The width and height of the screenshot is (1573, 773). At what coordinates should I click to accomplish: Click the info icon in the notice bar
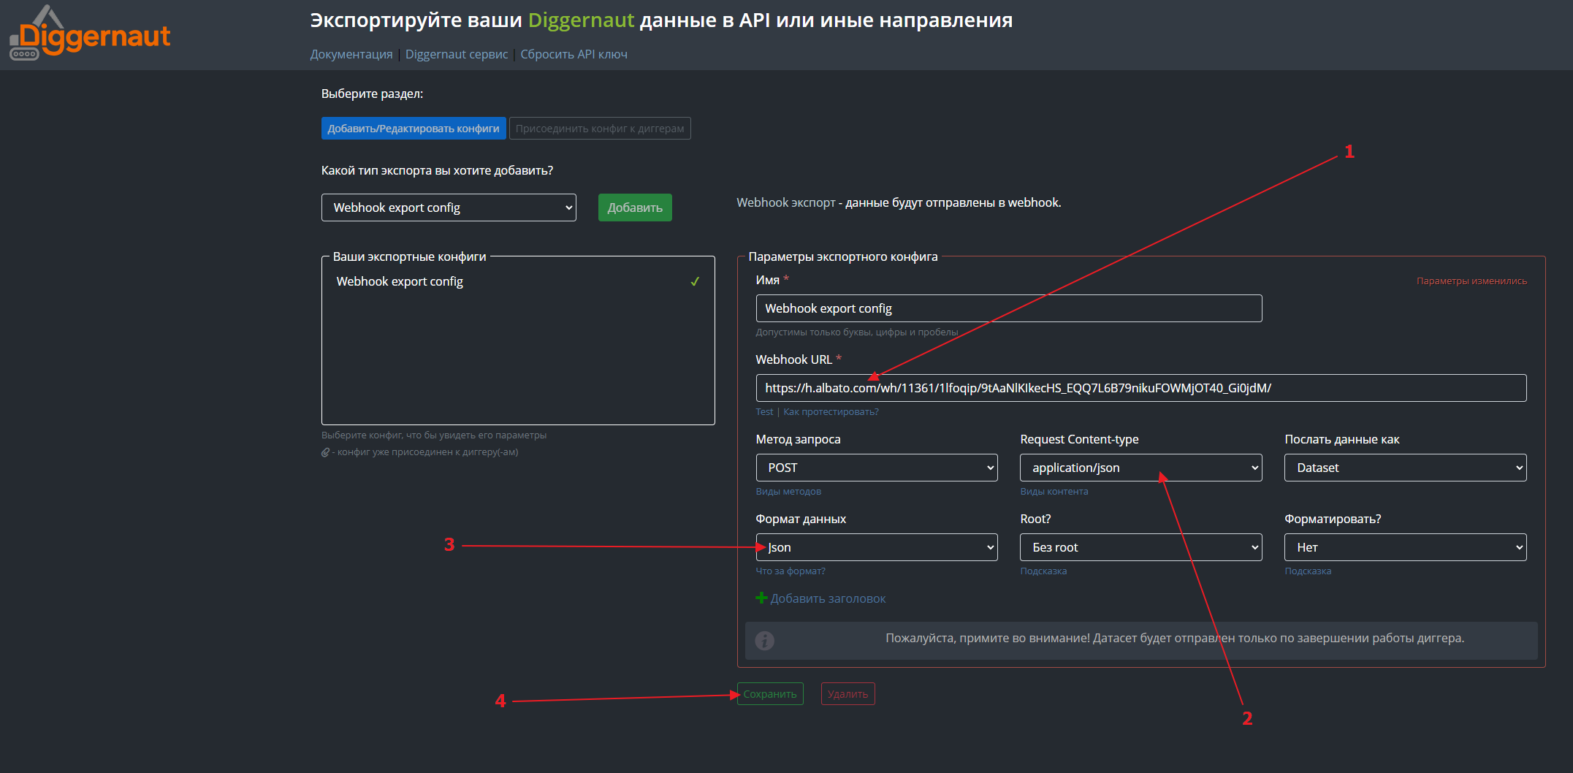pos(764,640)
